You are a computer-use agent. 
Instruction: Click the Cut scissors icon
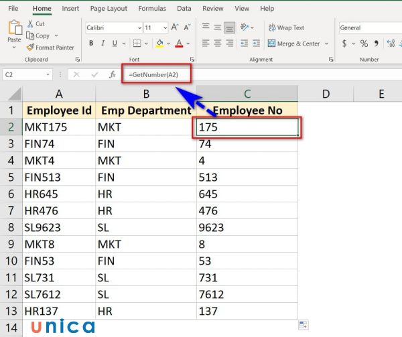coord(30,24)
